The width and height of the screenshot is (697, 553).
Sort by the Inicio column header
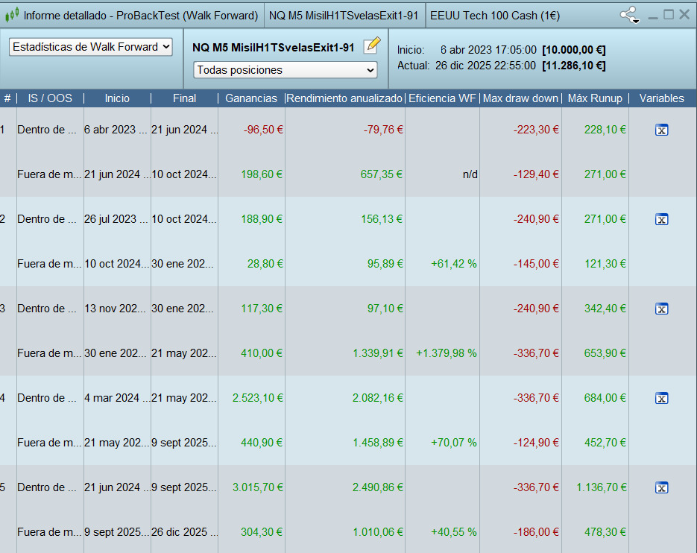click(x=117, y=98)
